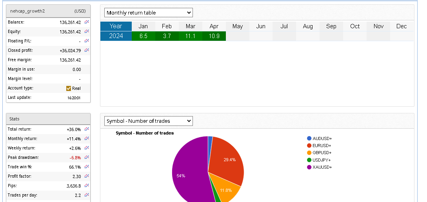Click the Monthly return chart icon
The image size is (427, 202).
click(x=87, y=138)
